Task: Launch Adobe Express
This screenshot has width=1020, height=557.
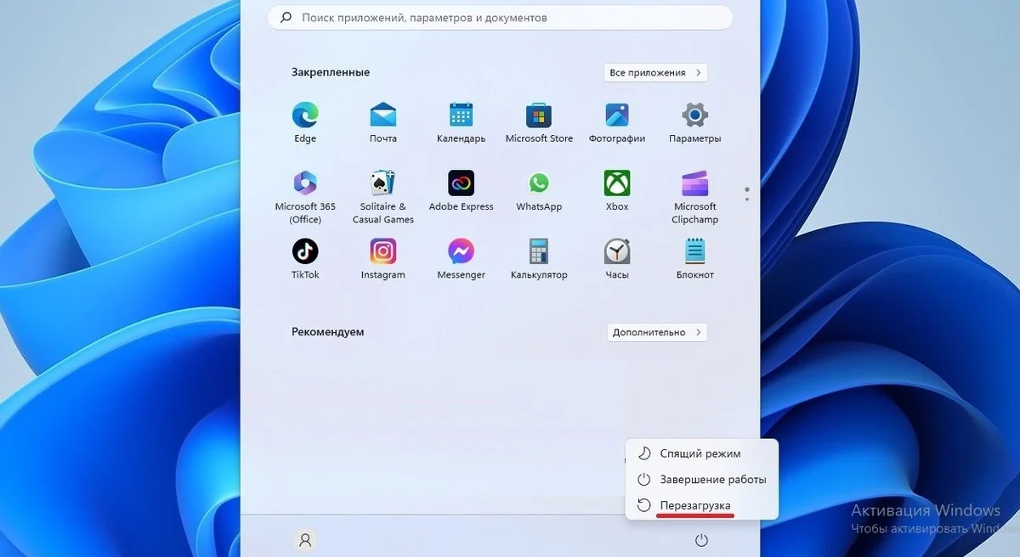Action: coord(461,191)
